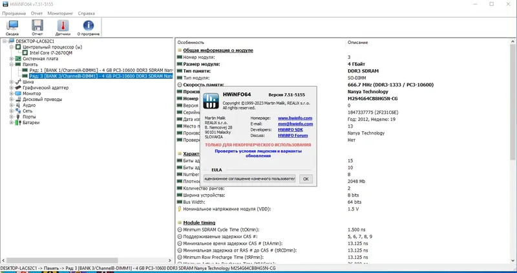Select memory row BANK 3/ChannelB-DIMM1
This screenshot has height=273, width=517.
click(x=101, y=76)
